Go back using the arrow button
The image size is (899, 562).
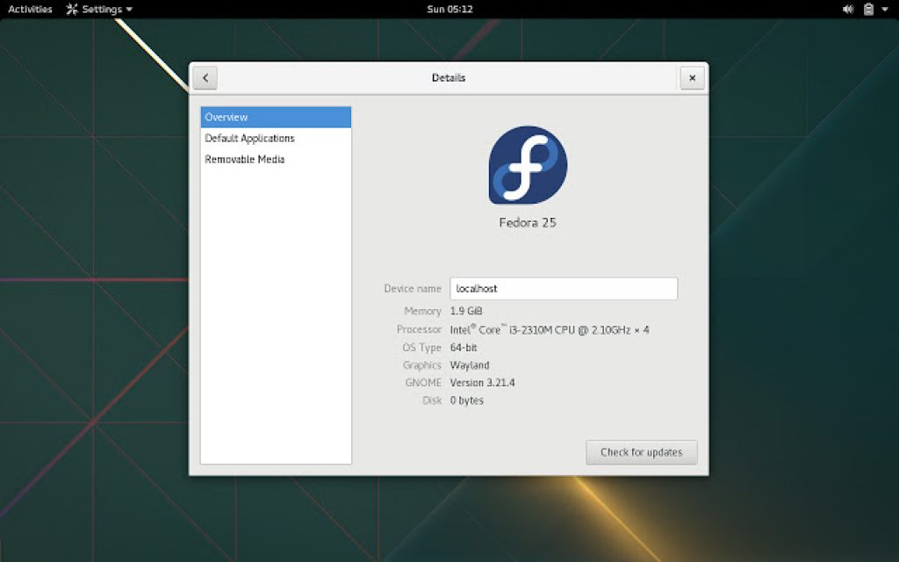pyautogui.click(x=205, y=78)
